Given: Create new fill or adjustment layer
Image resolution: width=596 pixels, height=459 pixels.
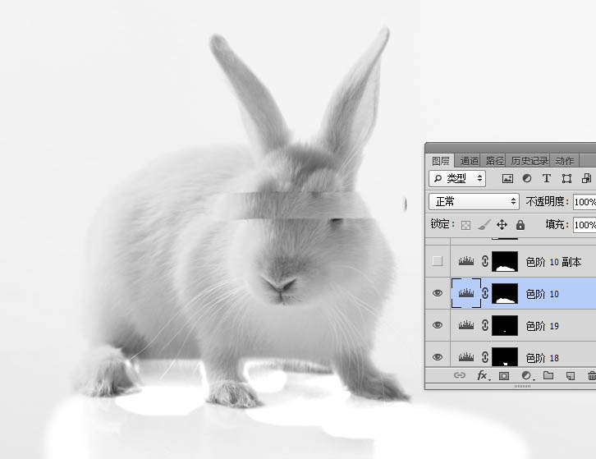Looking at the screenshot, I should click(x=527, y=376).
